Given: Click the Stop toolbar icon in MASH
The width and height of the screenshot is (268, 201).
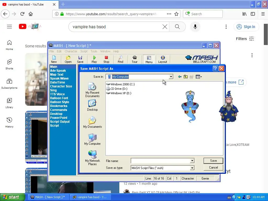Looking at the screenshot, I should click(x=106, y=59).
